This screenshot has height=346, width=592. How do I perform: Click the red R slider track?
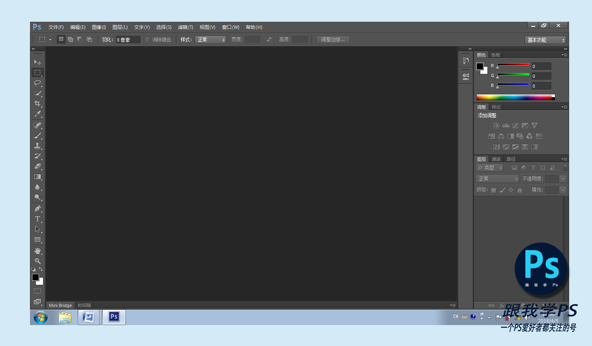click(513, 64)
